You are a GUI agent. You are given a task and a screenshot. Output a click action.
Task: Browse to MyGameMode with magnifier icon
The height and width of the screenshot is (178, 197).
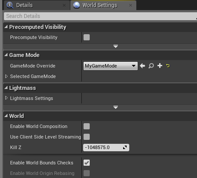151,66
